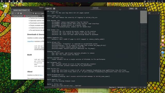Change the Tab Width setting
This screenshot has width=165, height=93.
coord(122,87)
